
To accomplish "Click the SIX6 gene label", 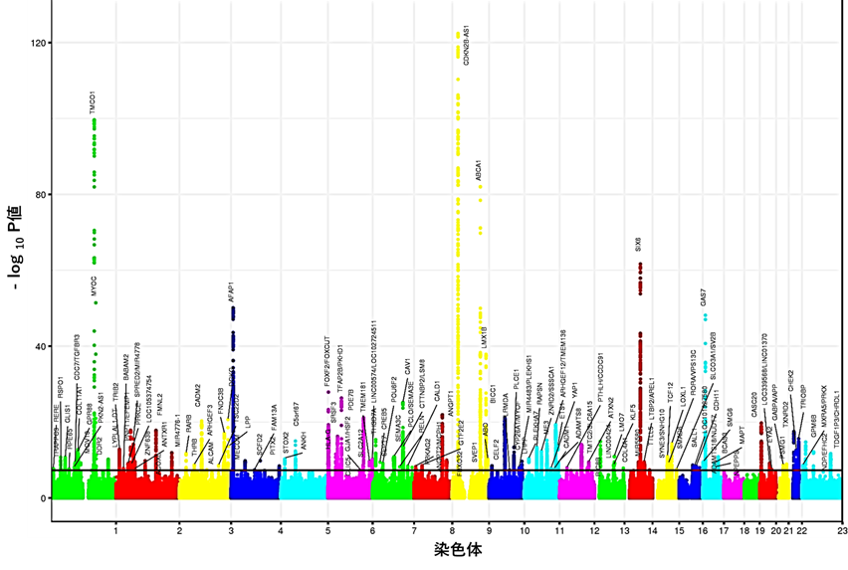I will 639,244.
